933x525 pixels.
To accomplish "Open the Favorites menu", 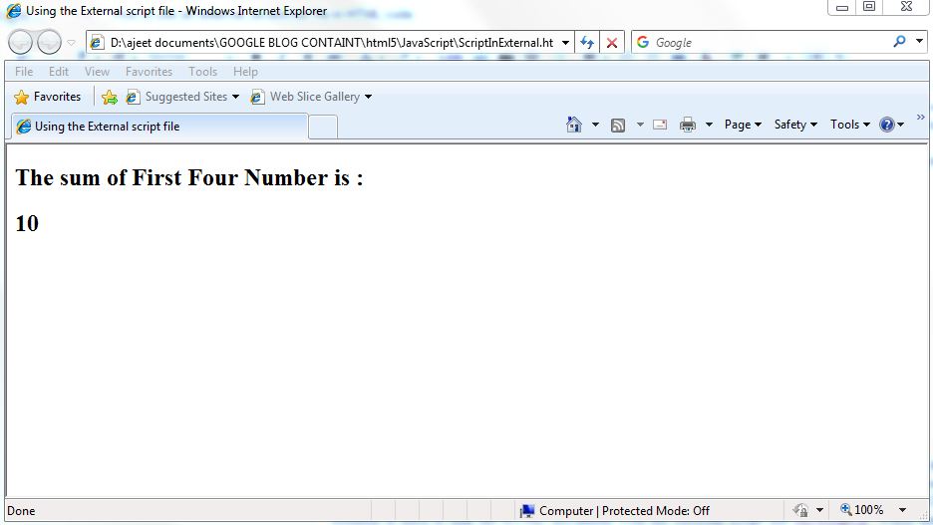I will coord(149,72).
